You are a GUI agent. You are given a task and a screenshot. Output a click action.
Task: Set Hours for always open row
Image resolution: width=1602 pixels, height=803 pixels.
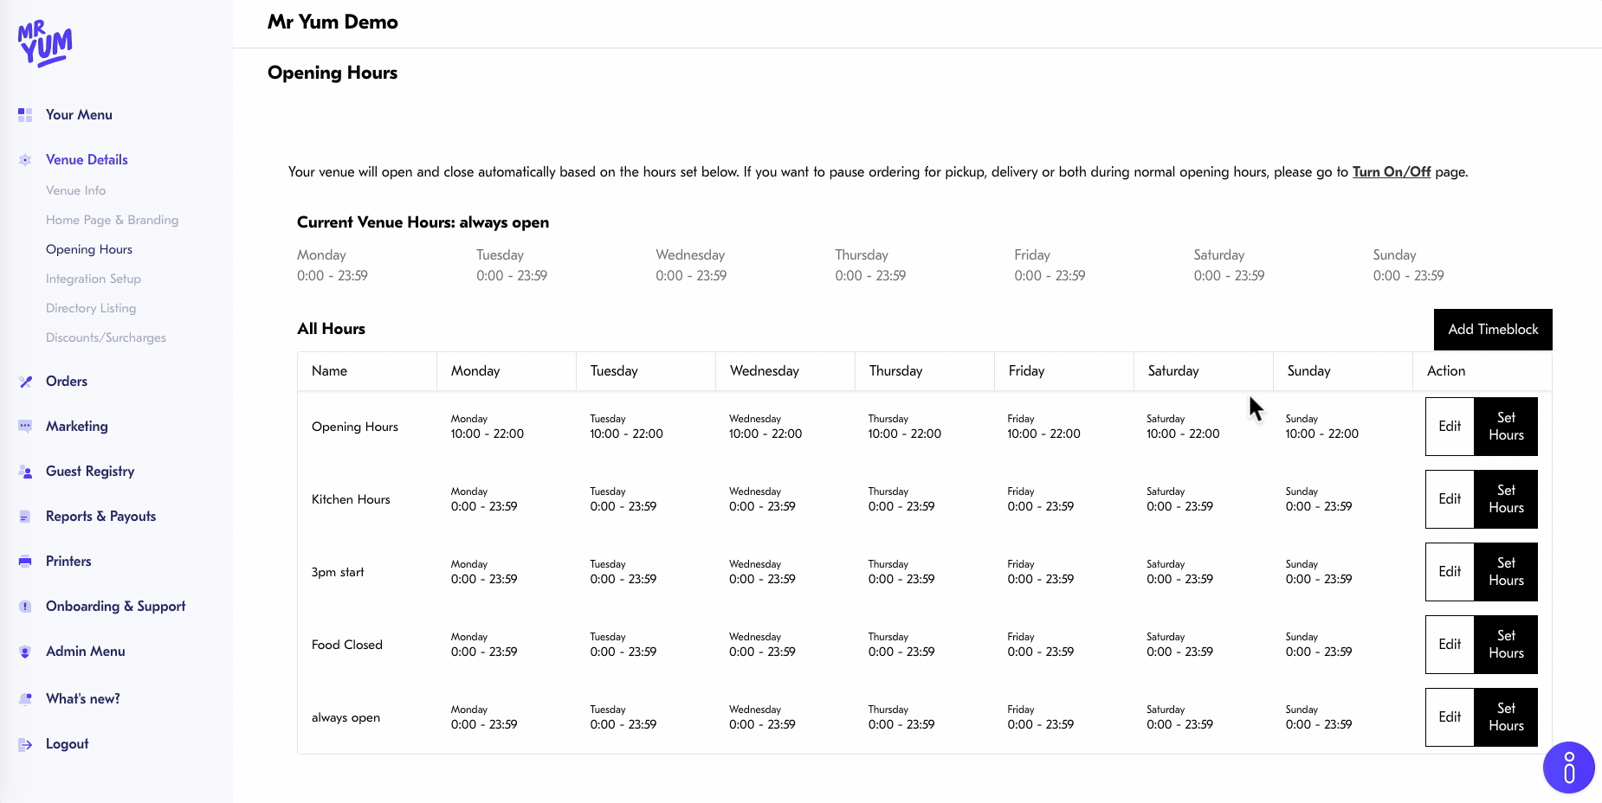click(x=1506, y=717)
